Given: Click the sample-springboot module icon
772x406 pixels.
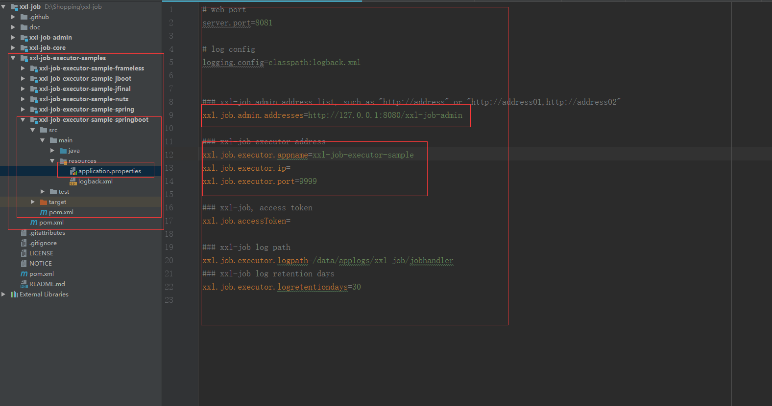Looking at the screenshot, I should point(34,120).
